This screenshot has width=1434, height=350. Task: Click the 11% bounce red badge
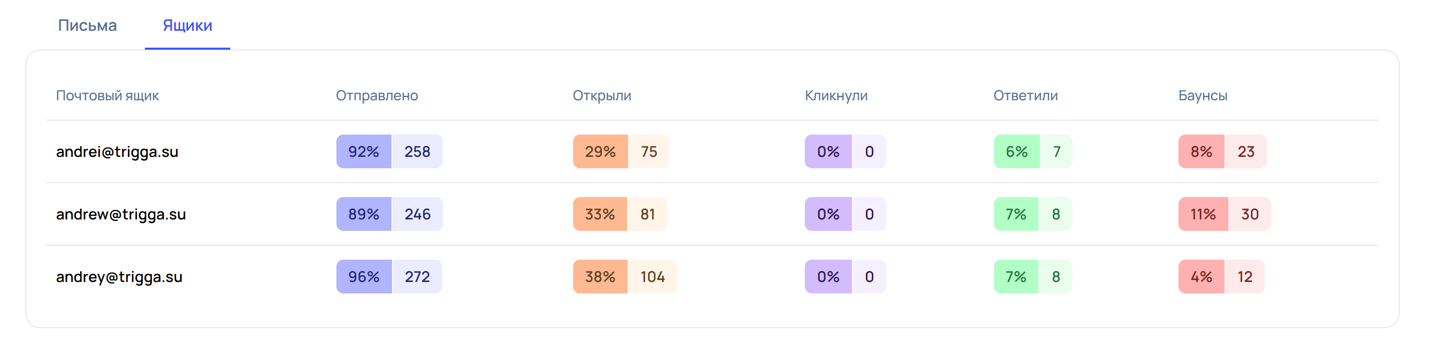point(1203,214)
